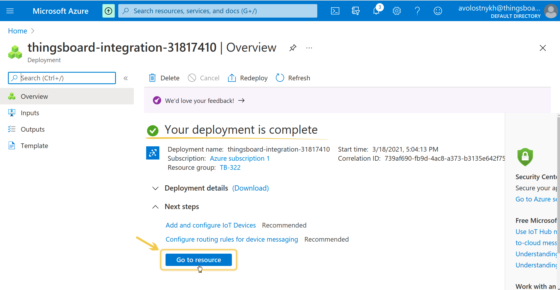The width and height of the screenshot is (560, 290).
Task: Open the account avatar menu
Action: coord(551,11)
